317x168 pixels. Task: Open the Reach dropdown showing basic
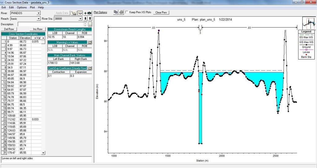[x=25, y=19]
